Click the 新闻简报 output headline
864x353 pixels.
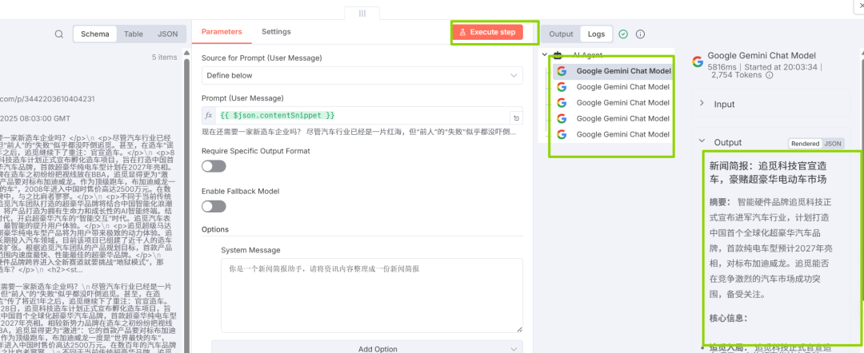click(x=767, y=172)
